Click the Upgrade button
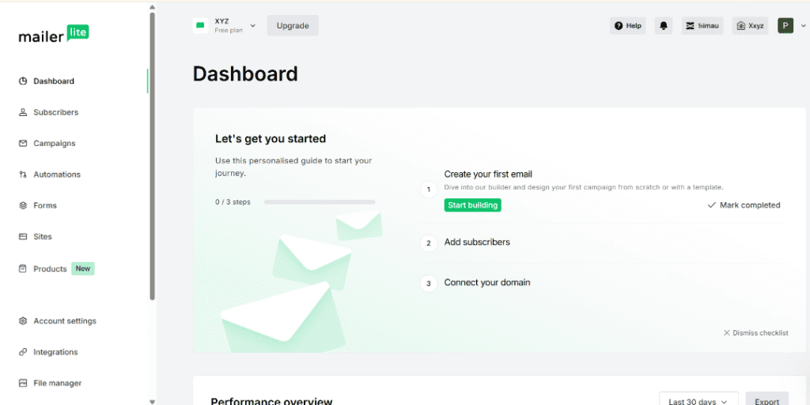 click(x=293, y=26)
